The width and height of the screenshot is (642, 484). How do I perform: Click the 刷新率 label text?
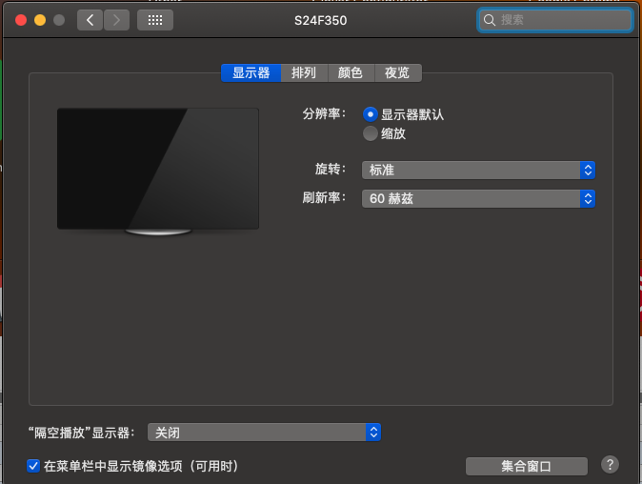pyautogui.click(x=324, y=198)
